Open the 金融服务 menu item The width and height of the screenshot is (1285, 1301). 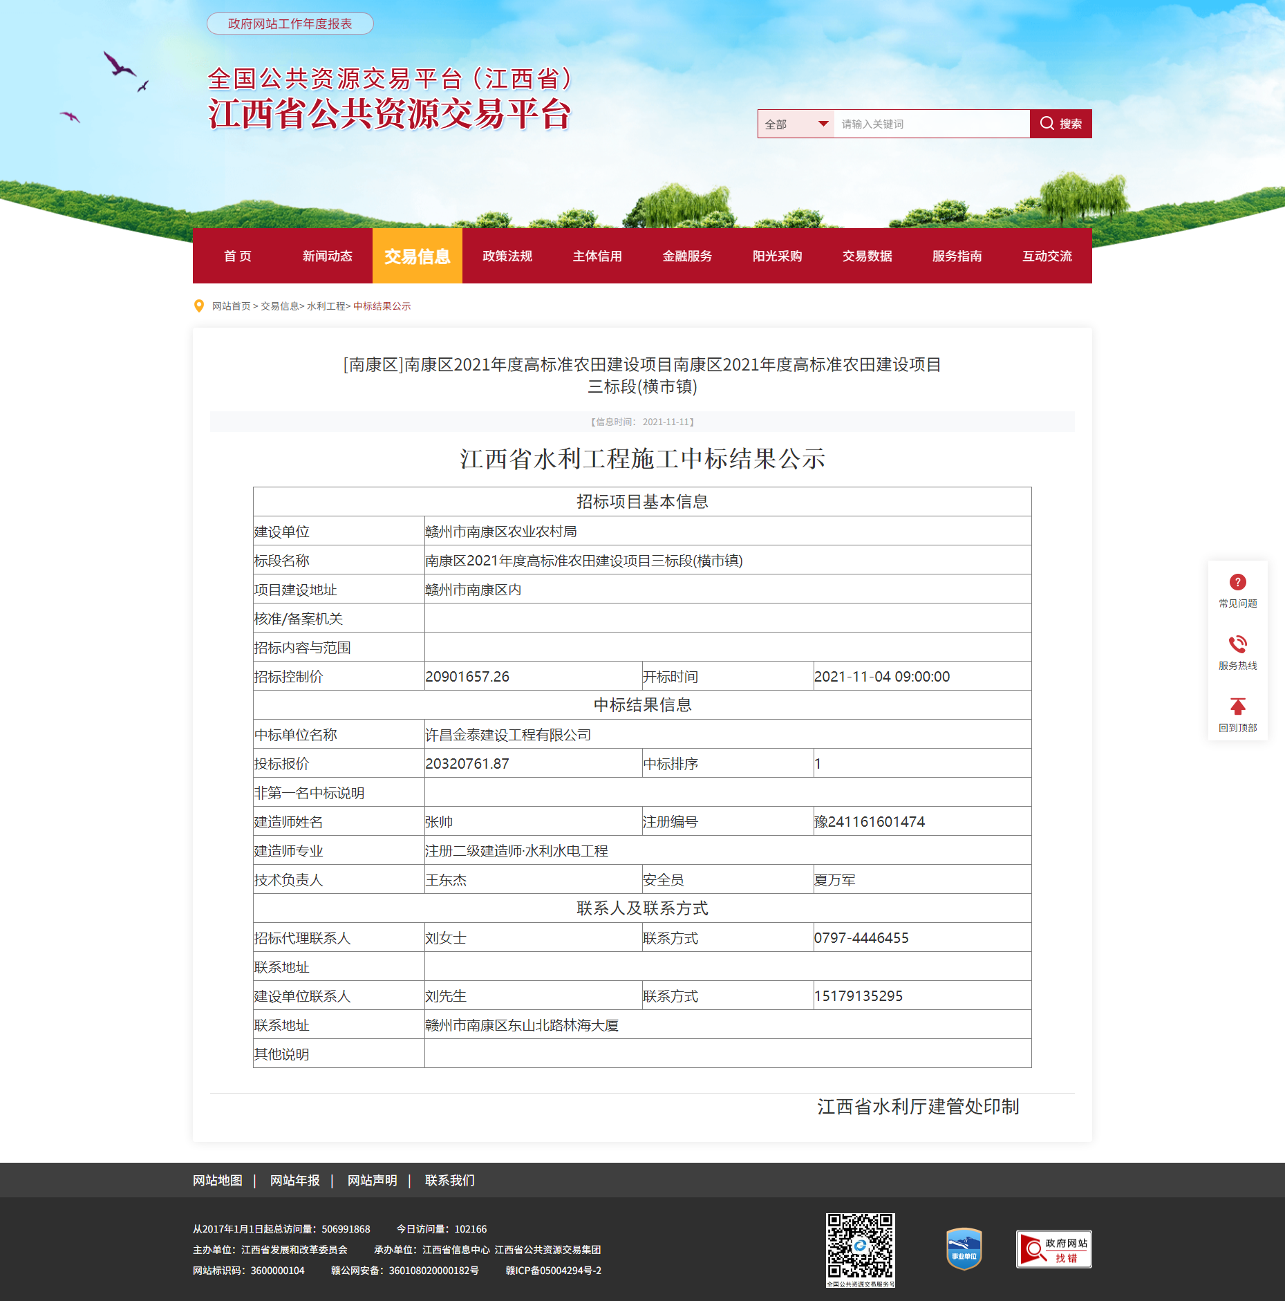tap(687, 256)
